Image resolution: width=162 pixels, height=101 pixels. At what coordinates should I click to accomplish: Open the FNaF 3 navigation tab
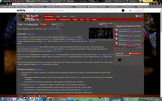tap(73, 16)
